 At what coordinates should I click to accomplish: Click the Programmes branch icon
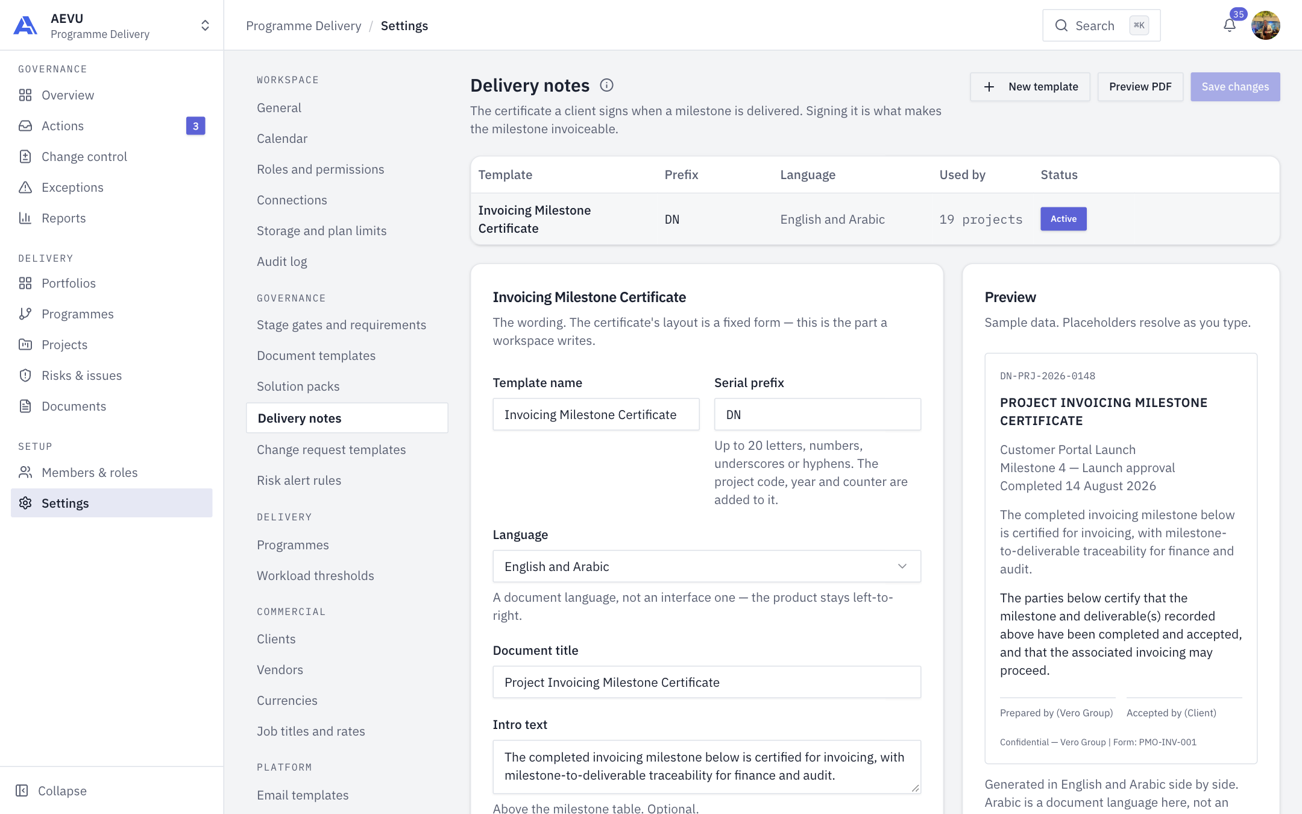25,314
